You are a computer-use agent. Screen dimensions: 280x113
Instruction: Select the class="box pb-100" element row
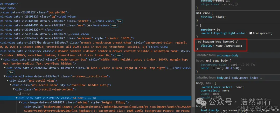[x=34, y=12]
